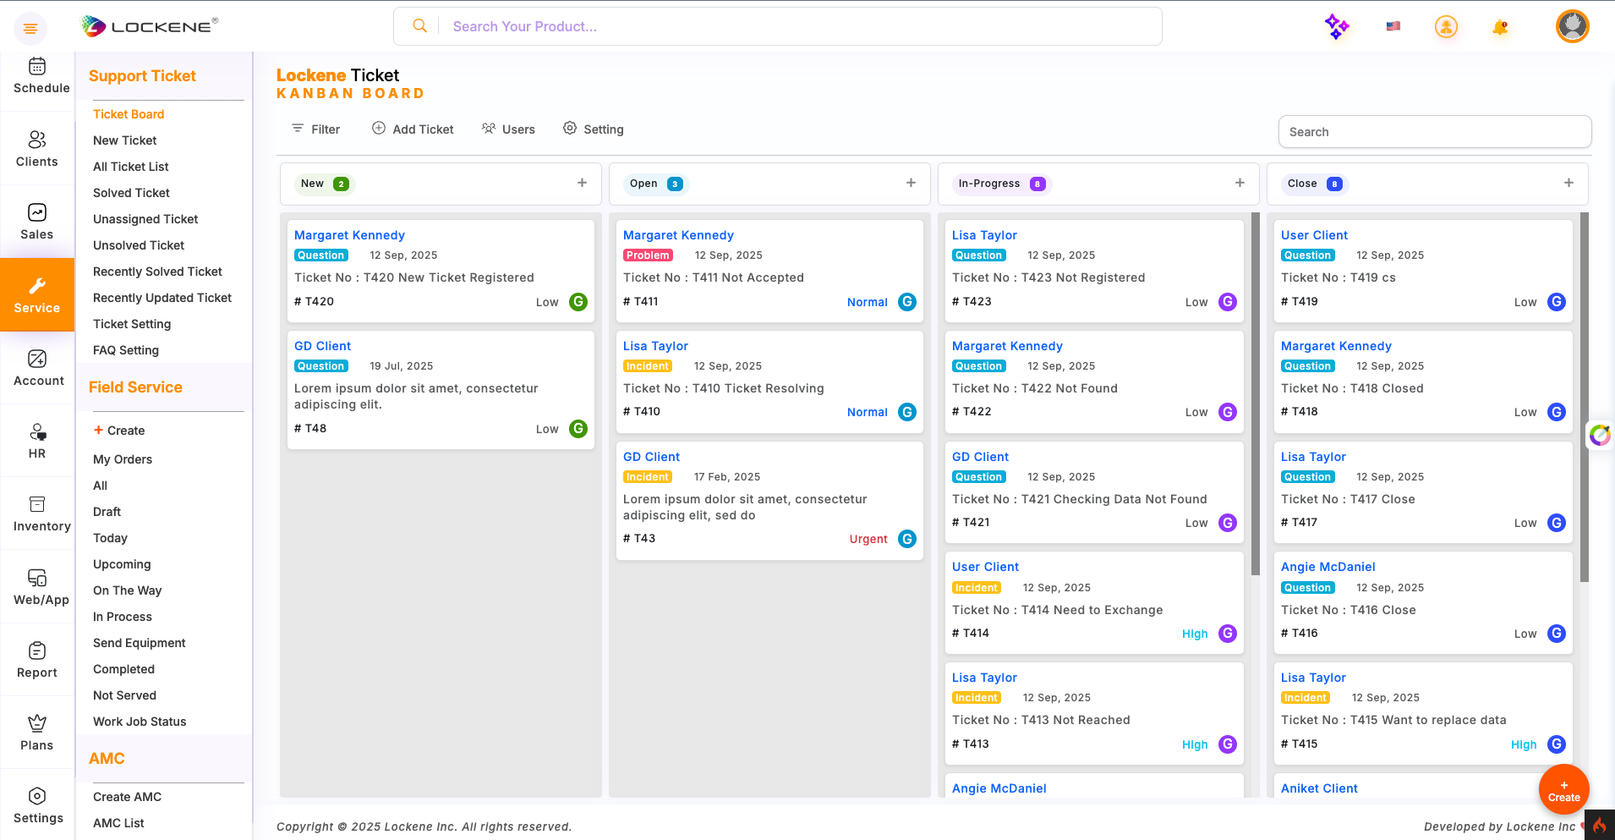Click the US flag language icon

(1393, 26)
